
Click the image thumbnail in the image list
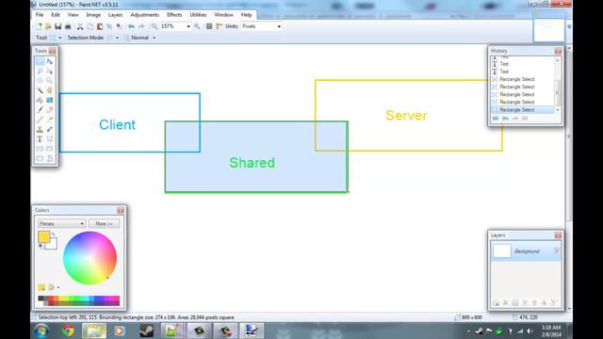548,30
